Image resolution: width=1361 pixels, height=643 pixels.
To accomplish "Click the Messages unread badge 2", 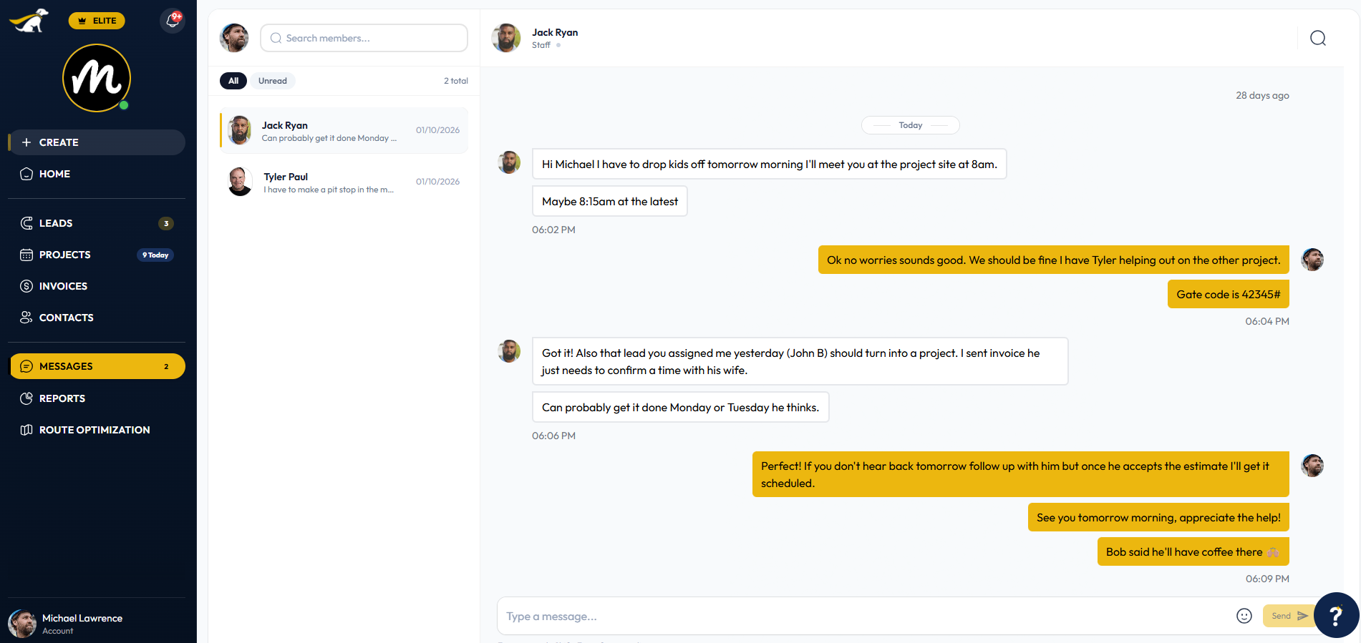I will (166, 366).
